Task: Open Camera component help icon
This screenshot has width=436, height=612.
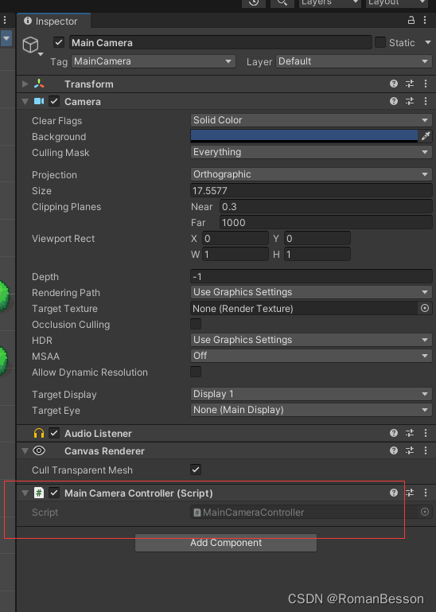Action: pyautogui.click(x=394, y=102)
